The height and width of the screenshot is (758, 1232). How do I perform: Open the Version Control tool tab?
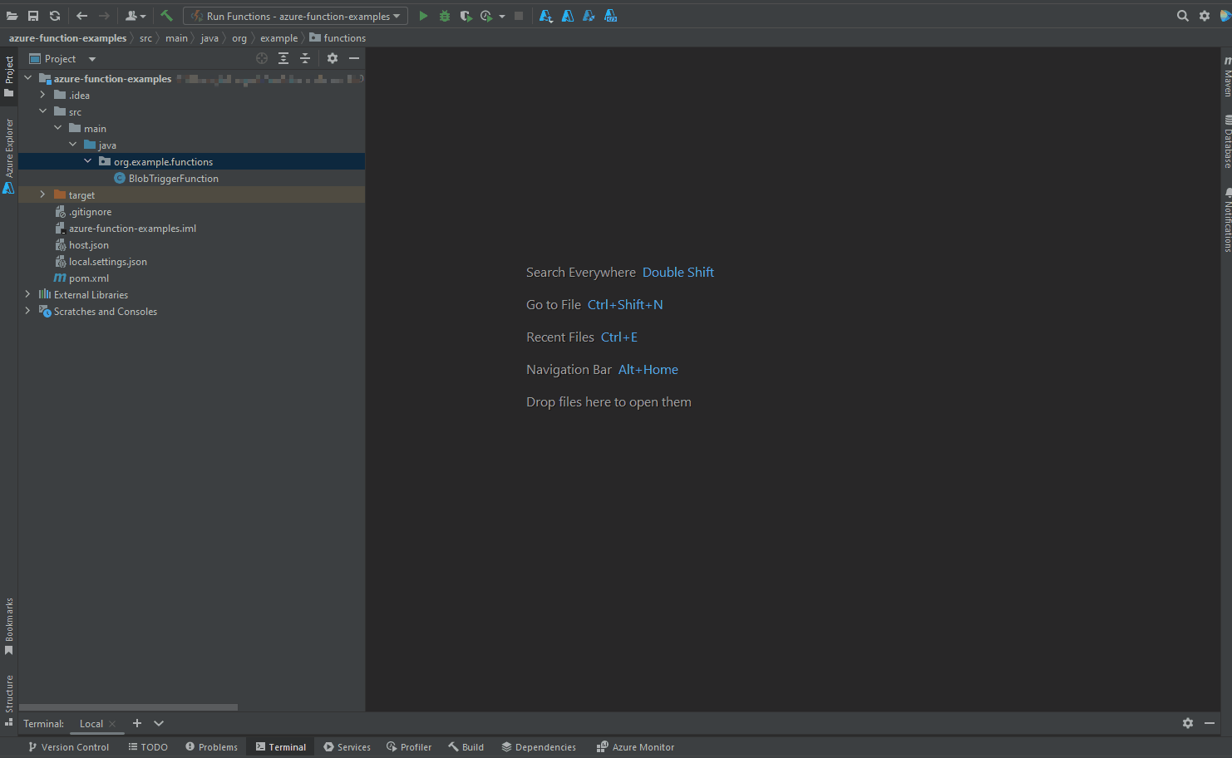[x=68, y=747]
